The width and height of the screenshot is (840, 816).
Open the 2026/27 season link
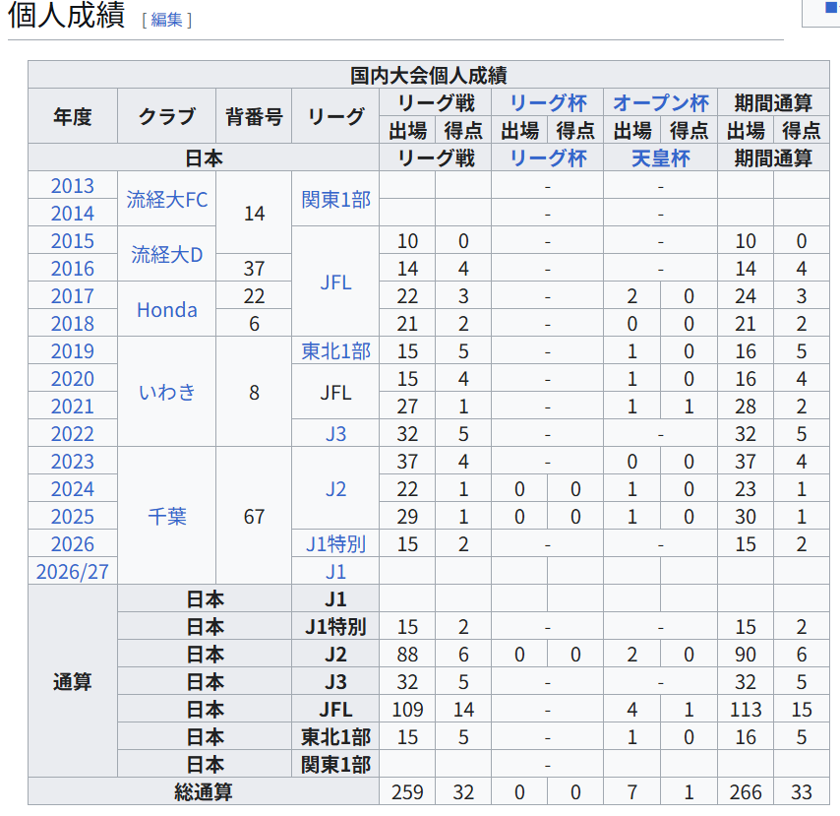tap(73, 572)
